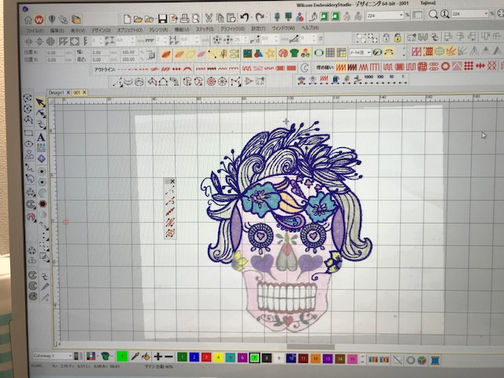Open the オブジェクト(O) menu
This screenshot has width=504, height=378.
[129, 30]
